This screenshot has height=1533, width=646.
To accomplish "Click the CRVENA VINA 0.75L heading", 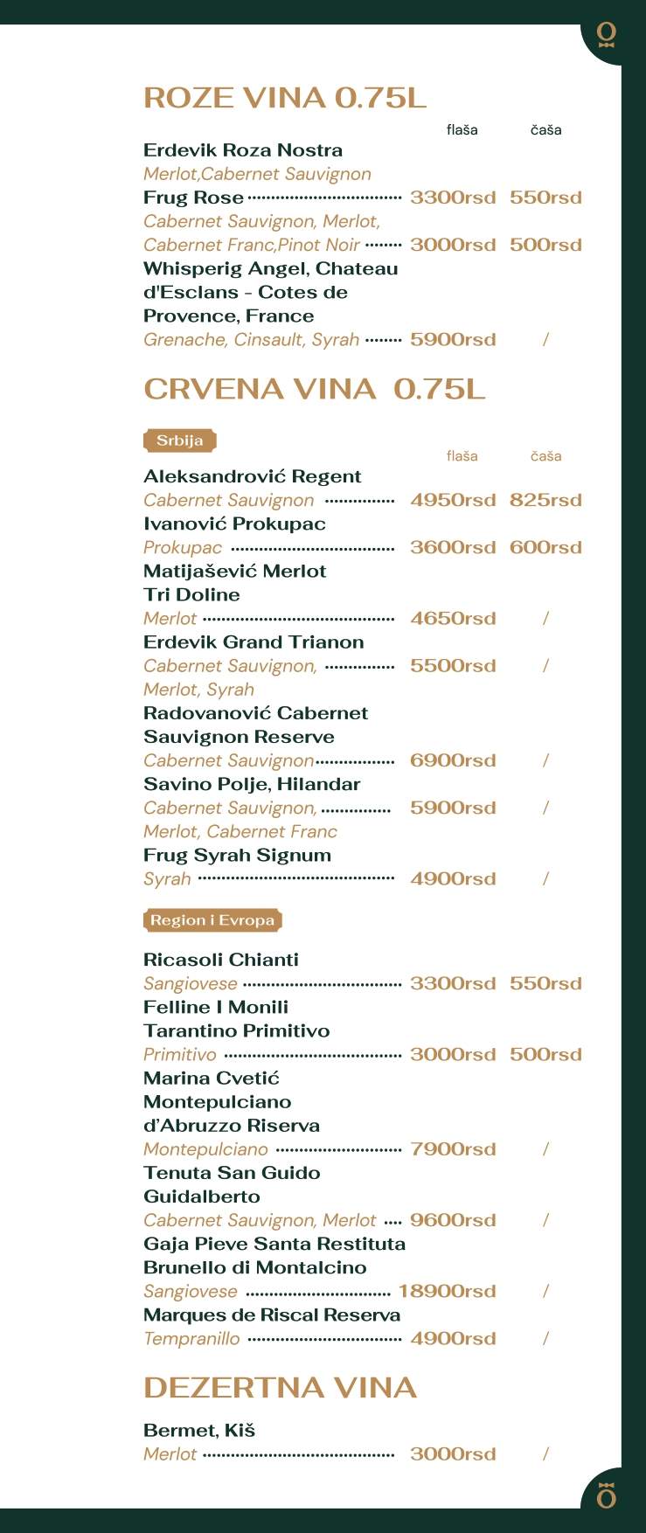I will tap(314, 389).
